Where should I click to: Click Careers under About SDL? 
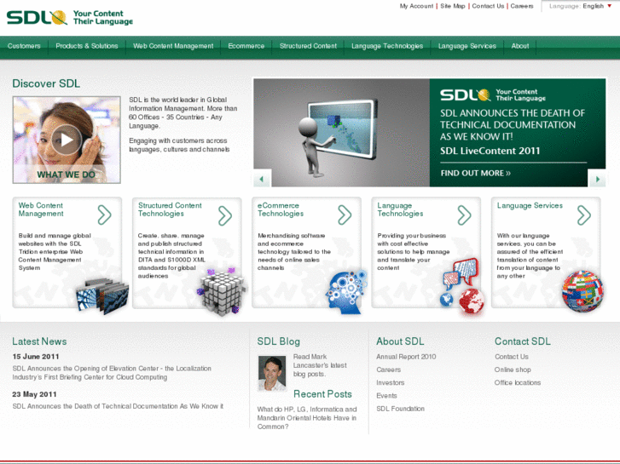(x=388, y=369)
